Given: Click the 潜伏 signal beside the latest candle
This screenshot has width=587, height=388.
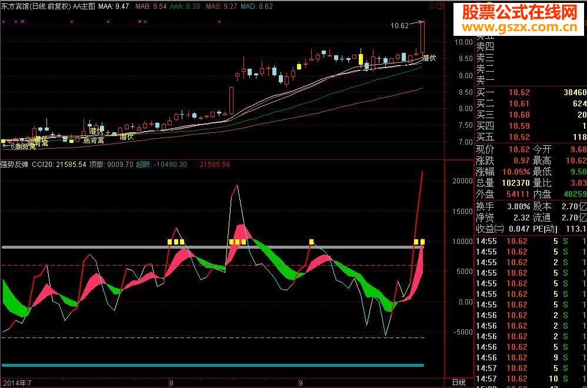Looking at the screenshot, I should point(429,58).
